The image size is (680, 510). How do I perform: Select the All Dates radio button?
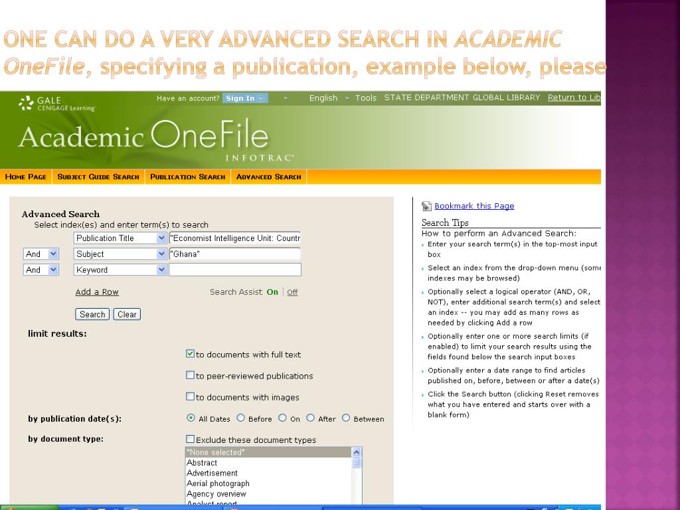click(x=191, y=418)
